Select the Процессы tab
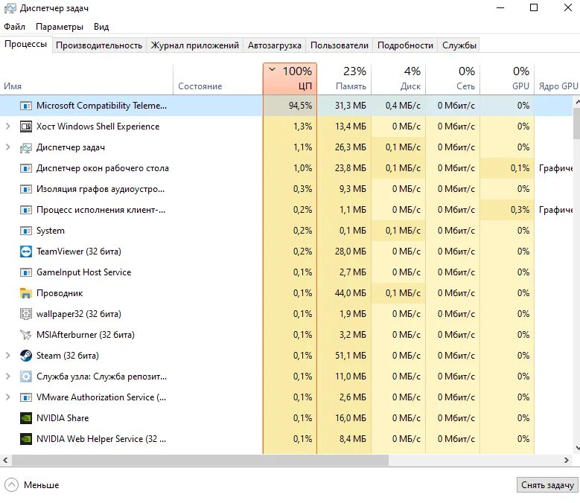 (25, 45)
